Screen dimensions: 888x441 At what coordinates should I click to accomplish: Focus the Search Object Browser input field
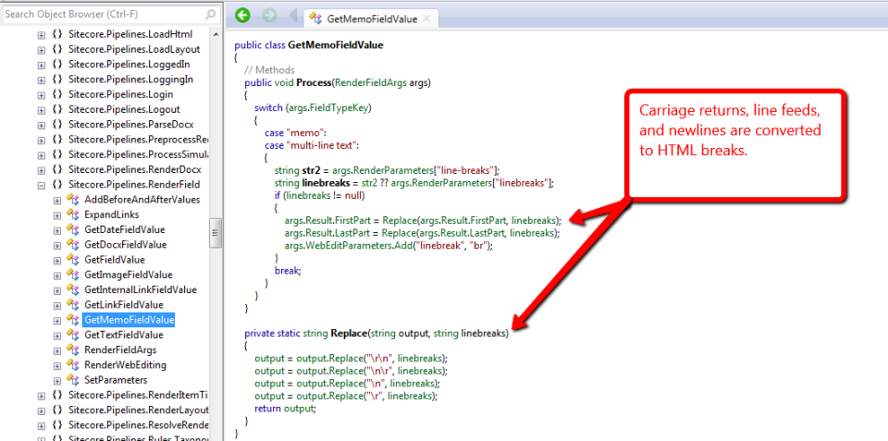click(x=100, y=15)
